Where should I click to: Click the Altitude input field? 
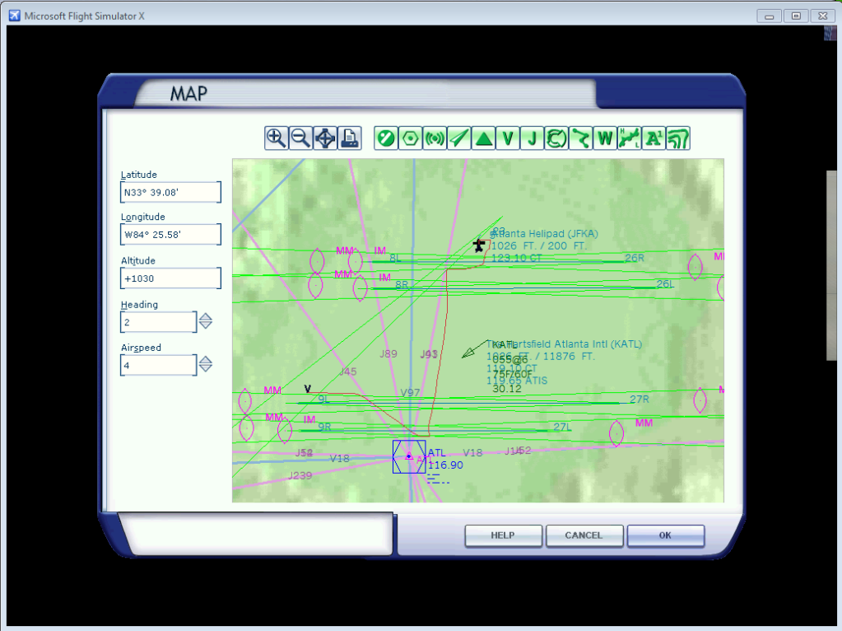(x=170, y=278)
